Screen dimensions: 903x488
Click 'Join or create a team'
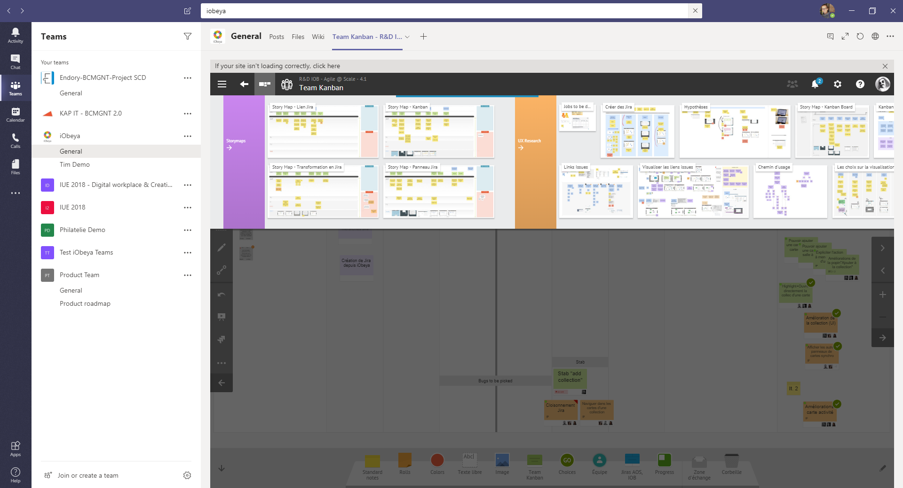coord(87,475)
